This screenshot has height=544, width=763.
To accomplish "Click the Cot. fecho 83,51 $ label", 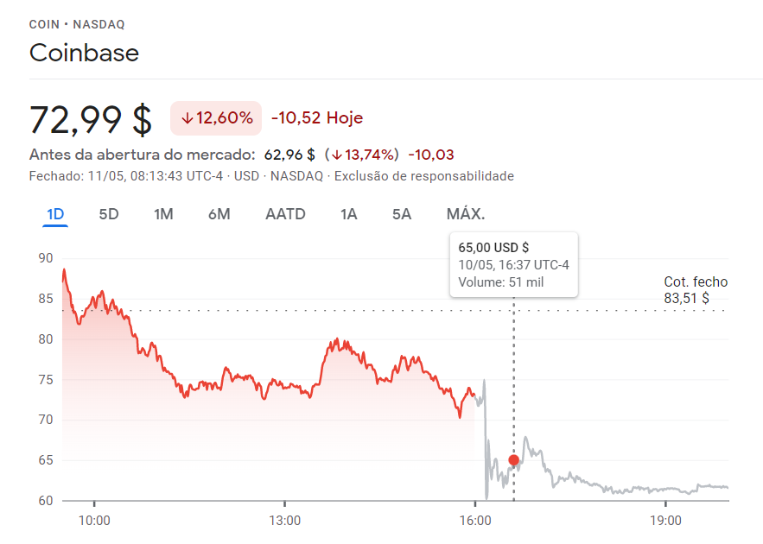I will 695,290.
